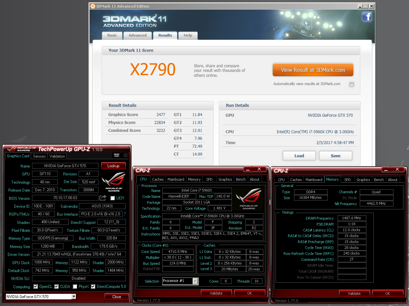Click Validate in left CPU-Z window
The width and height of the screenshot is (409, 306).
click(216, 293)
